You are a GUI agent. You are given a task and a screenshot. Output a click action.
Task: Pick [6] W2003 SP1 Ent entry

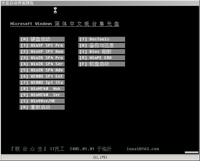coord(42,76)
